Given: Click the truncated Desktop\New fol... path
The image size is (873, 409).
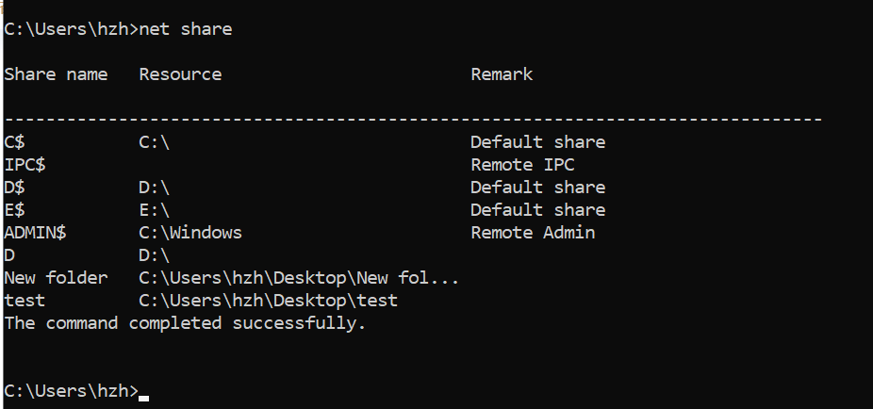Looking at the screenshot, I should click(299, 278).
